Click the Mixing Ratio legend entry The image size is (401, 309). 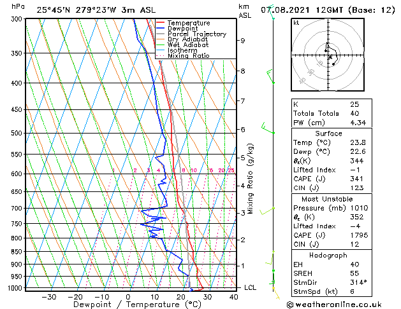coord(183,56)
